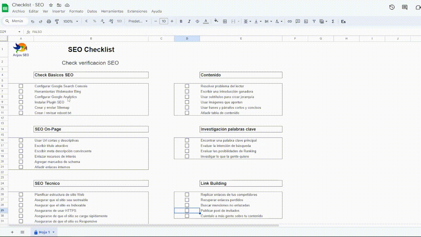The image size is (421, 237).
Task: Open the Archivo menu
Action: pos(18,11)
